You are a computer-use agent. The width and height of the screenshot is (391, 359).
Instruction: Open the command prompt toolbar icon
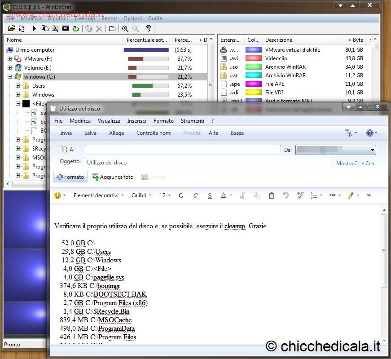[x=66, y=29]
